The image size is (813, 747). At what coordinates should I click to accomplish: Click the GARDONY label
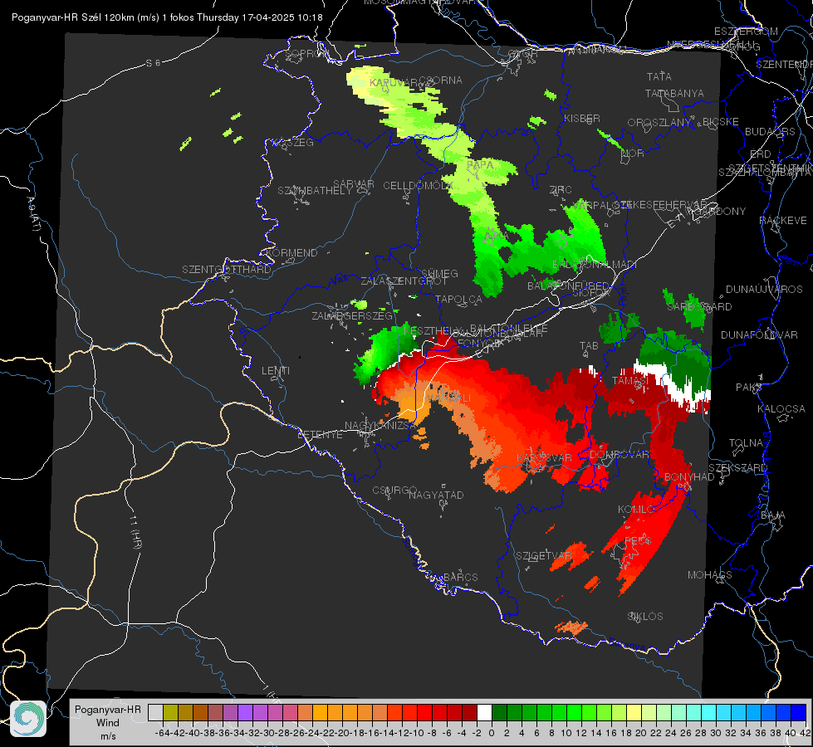(x=721, y=212)
